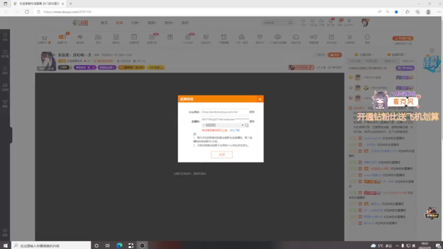Open the speedometer icon in streamer toolbar
Viewport: 443px width, 249px height.
(x=296, y=37)
